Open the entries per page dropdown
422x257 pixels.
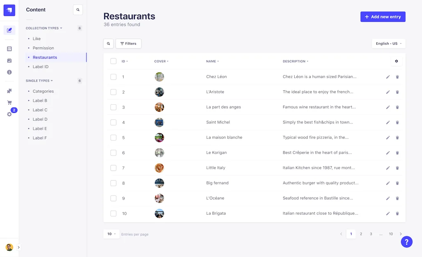click(111, 234)
